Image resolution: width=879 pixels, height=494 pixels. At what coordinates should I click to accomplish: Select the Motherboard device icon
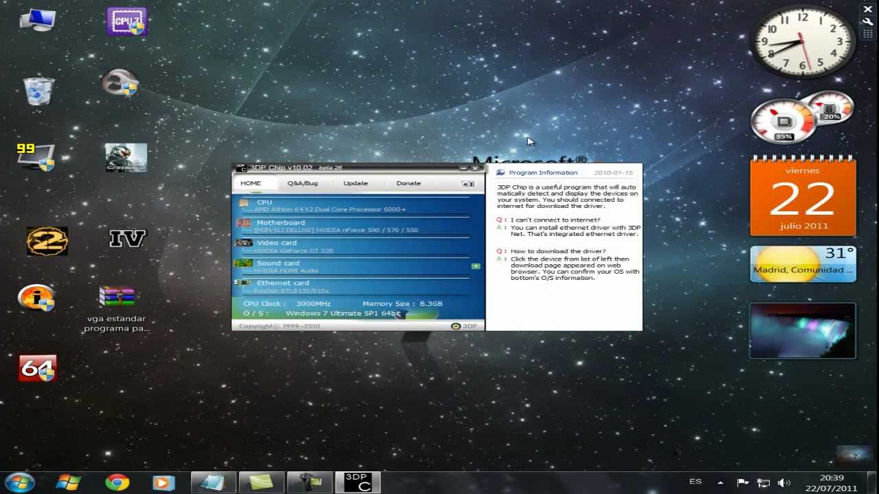244,223
